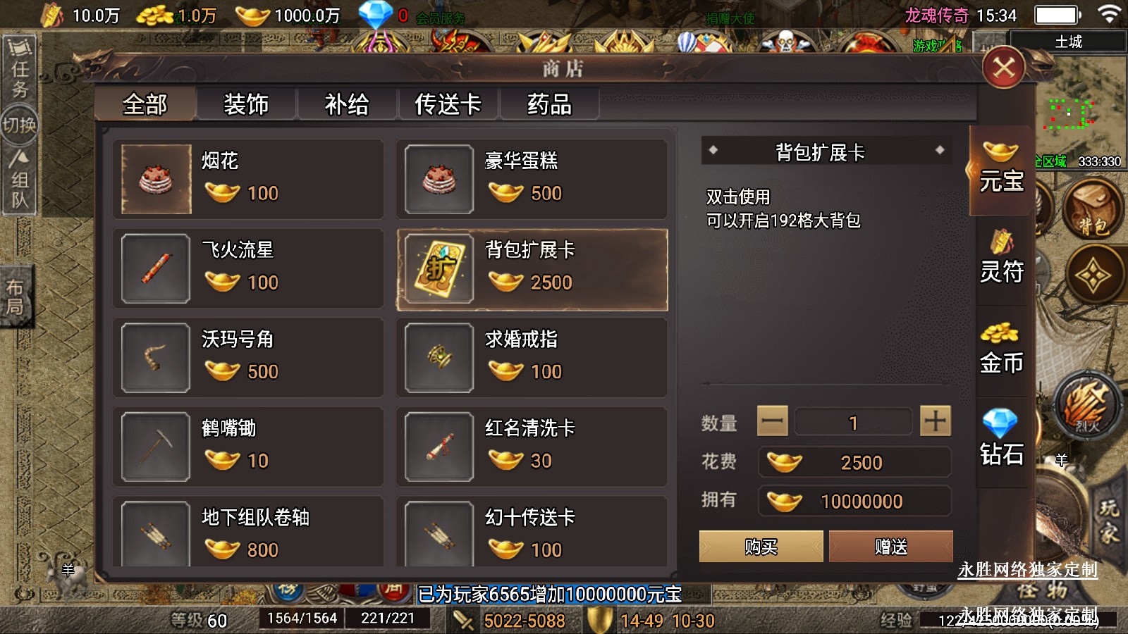Viewport: 1128px width, 634px height.
Task: Pick the 沃玛号角 horn item icon
Action: coord(156,358)
